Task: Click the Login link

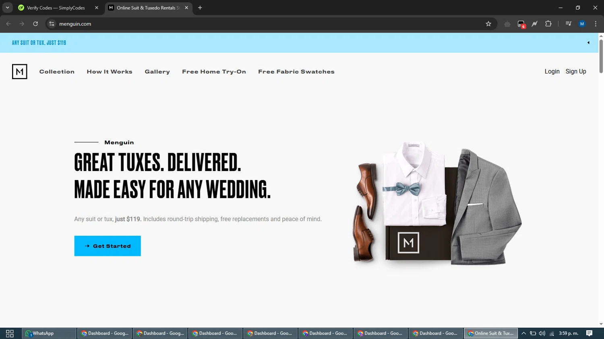Action: (552, 71)
